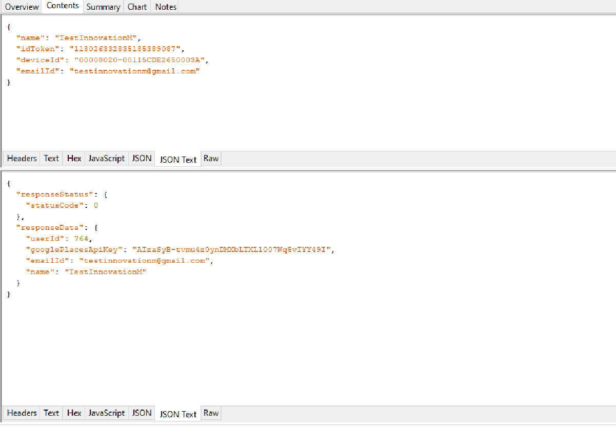Switch request pane to Text view
The height and width of the screenshot is (427, 616).
(51, 158)
